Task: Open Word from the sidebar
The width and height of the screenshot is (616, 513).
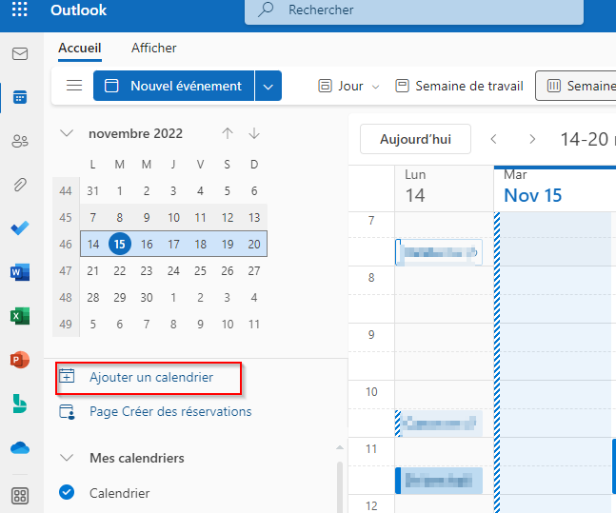Action: tap(20, 272)
